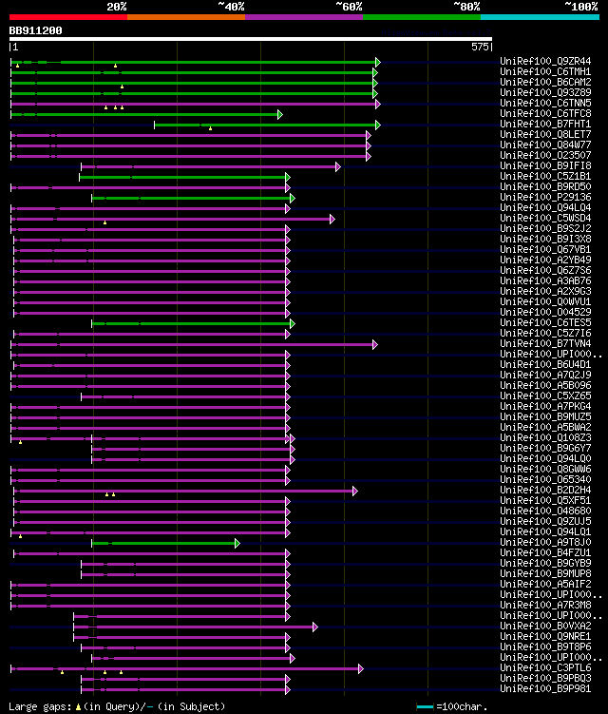Select the UniRef100_A7Q2J9 label
608x714 pixels.
click(x=545, y=376)
